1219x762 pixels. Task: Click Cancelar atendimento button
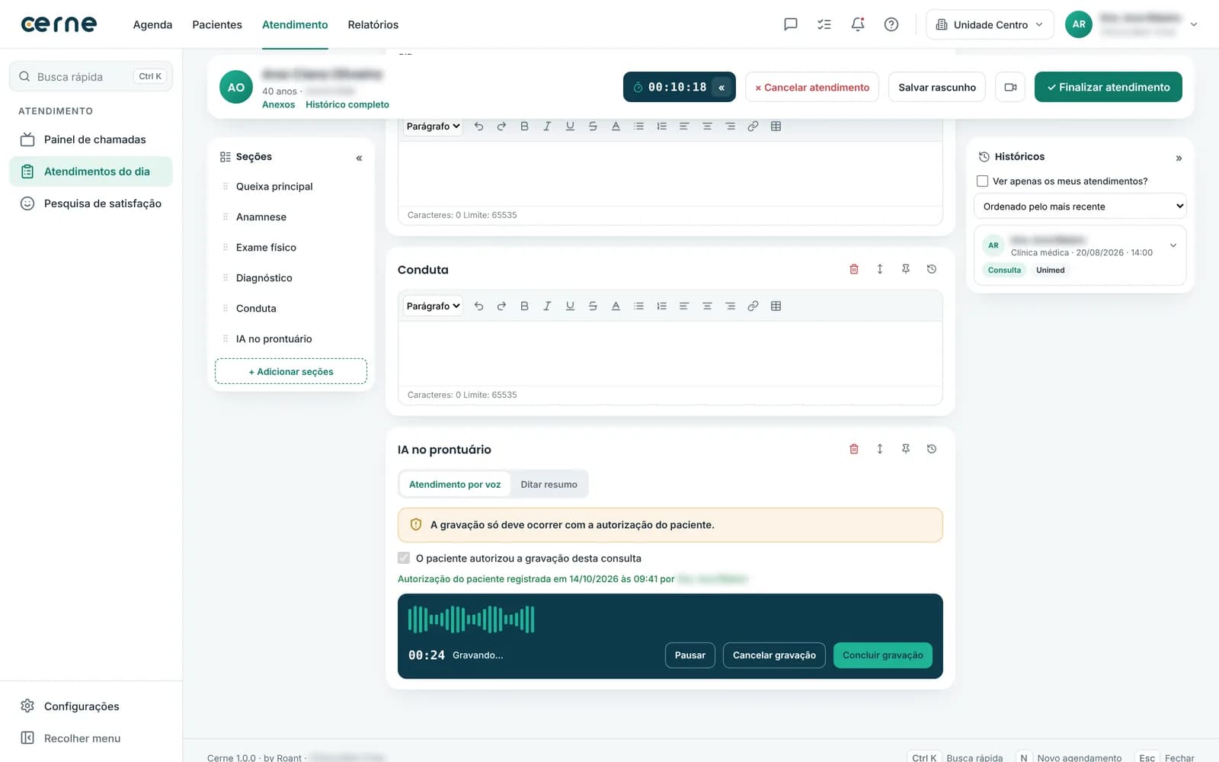point(812,87)
